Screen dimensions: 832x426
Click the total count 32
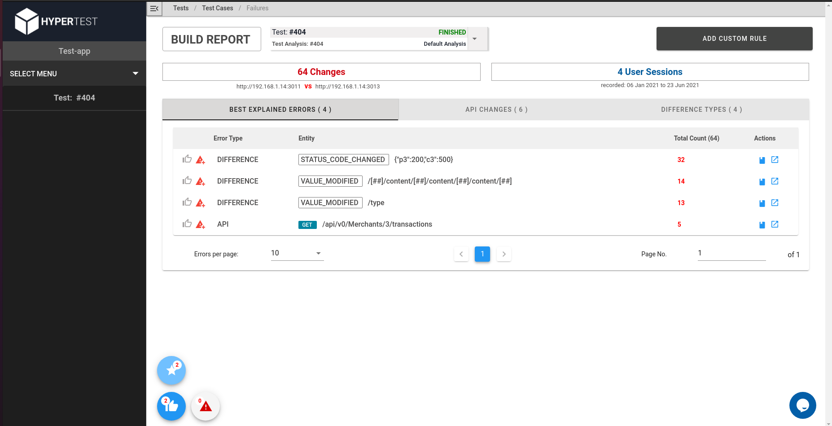click(x=681, y=160)
